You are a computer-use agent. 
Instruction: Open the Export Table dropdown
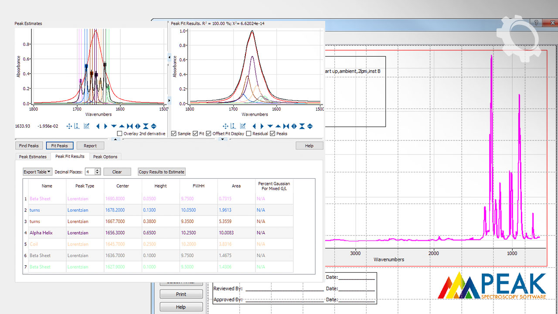37,172
